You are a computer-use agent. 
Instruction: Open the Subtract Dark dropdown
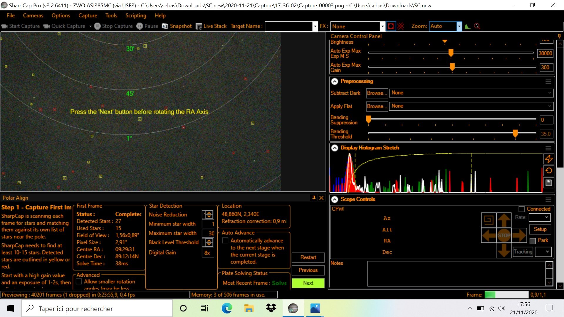(471, 93)
